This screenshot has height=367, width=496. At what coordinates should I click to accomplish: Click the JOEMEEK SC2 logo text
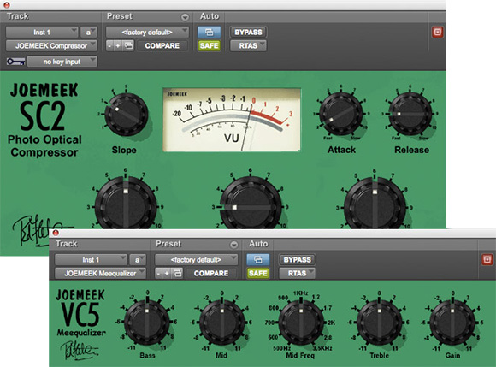coord(44,106)
